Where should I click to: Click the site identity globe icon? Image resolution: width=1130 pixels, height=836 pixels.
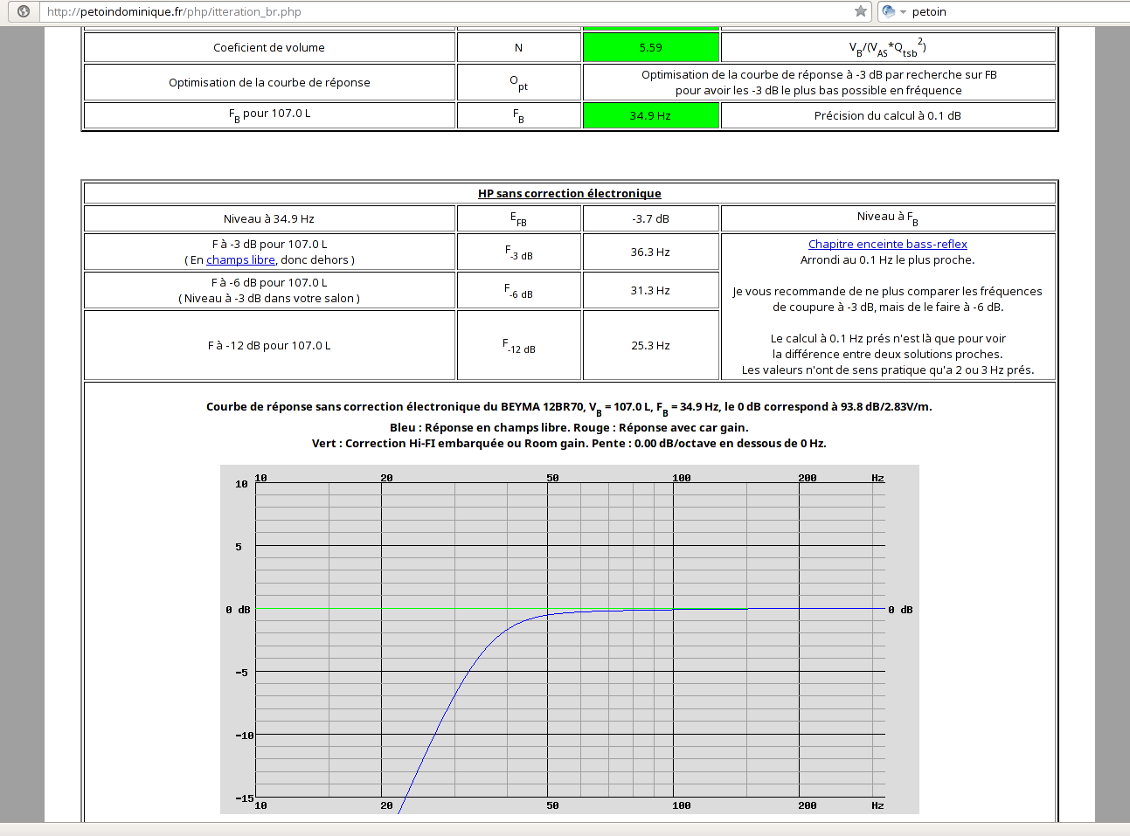pos(24,11)
